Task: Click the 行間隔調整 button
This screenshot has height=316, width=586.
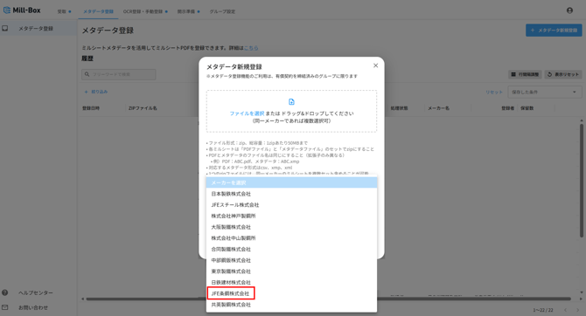Action: point(525,74)
